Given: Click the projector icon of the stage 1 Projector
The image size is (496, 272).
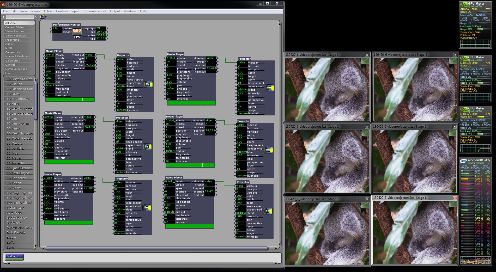Looking at the screenshot, I should pyautogui.click(x=148, y=84).
